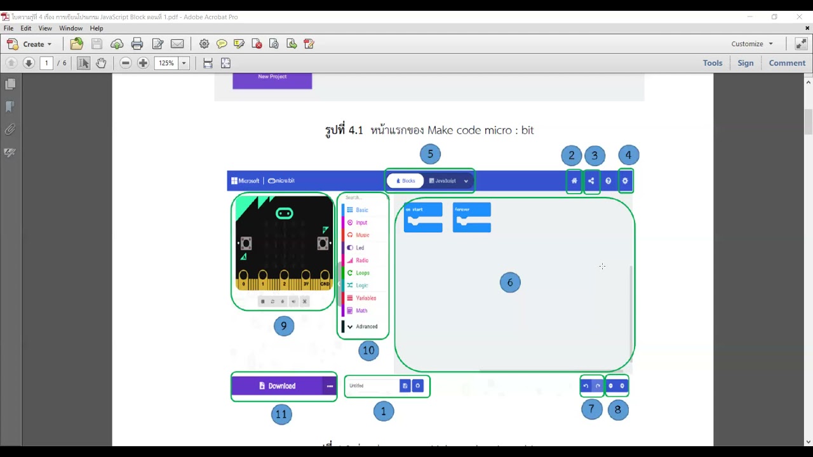Switch to Read Mode expand icon
This screenshot has width=813, height=457.
[800, 44]
